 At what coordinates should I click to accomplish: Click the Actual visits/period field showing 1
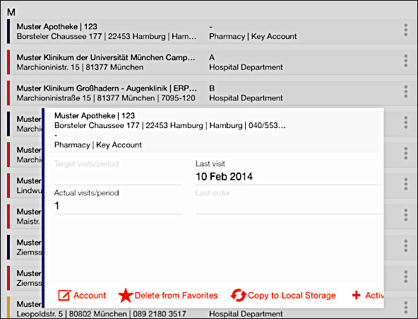point(118,201)
